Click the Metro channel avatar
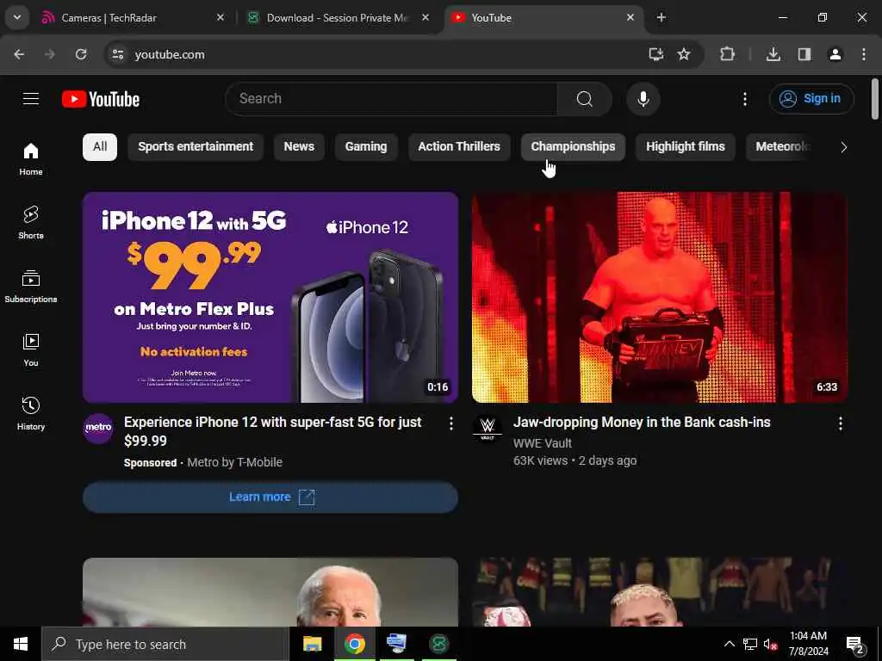Viewport: 882px width, 661px height. pyautogui.click(x=98, y=429)
